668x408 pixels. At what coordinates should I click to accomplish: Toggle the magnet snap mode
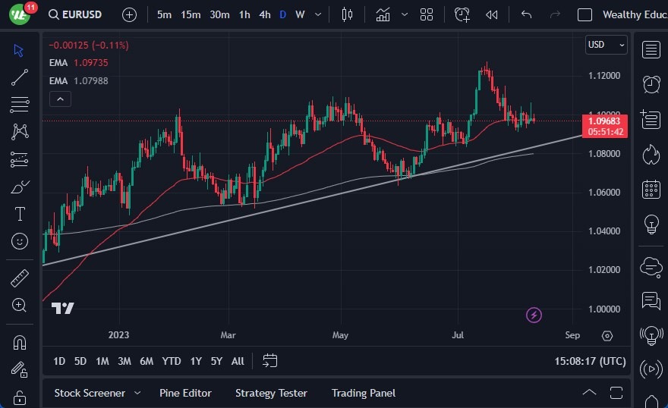(x=20, y=342)
